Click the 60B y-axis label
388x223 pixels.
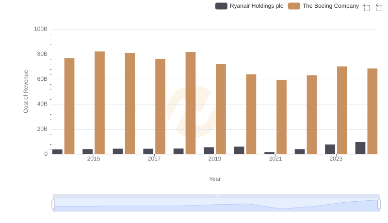(42, 79)
